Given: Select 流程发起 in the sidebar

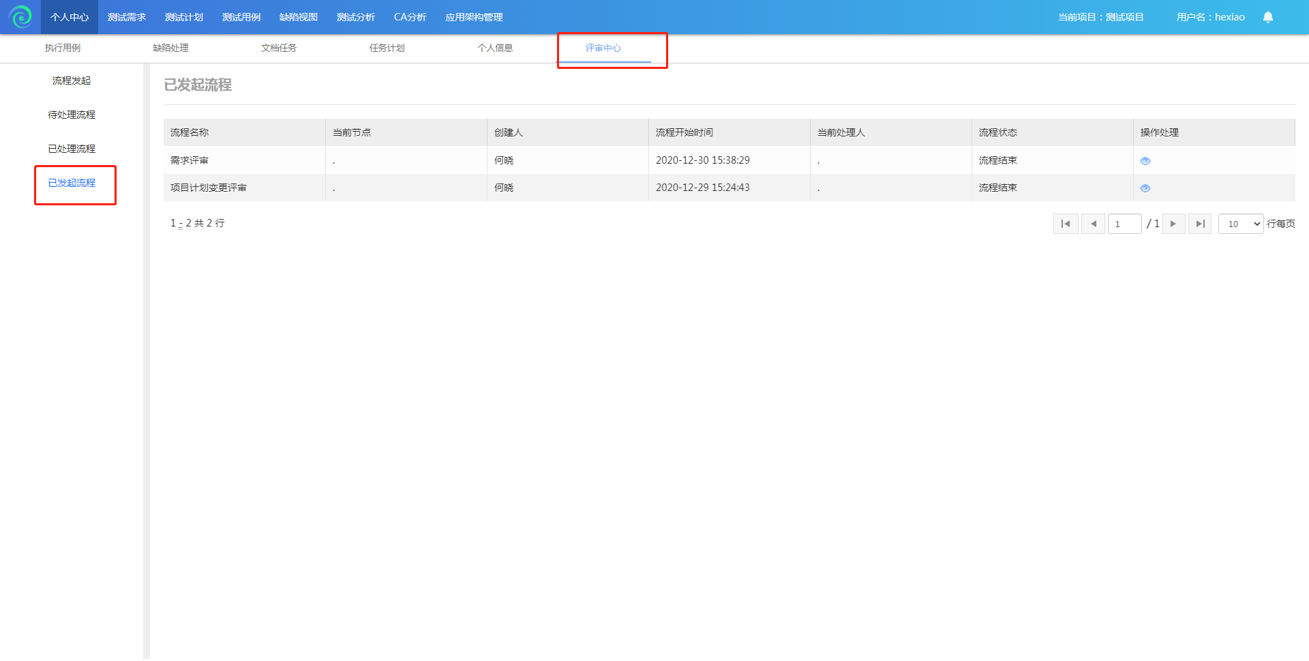Looking at the screenshot, I should [72, 80].
